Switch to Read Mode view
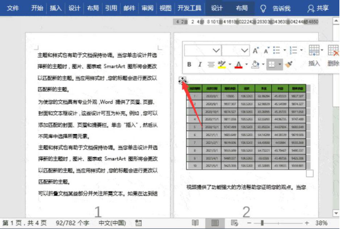This screenshot has width=340, height=229. click(195, 223)
